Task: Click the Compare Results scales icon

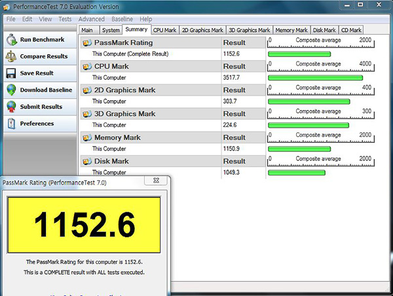Action: coord(11,56)
